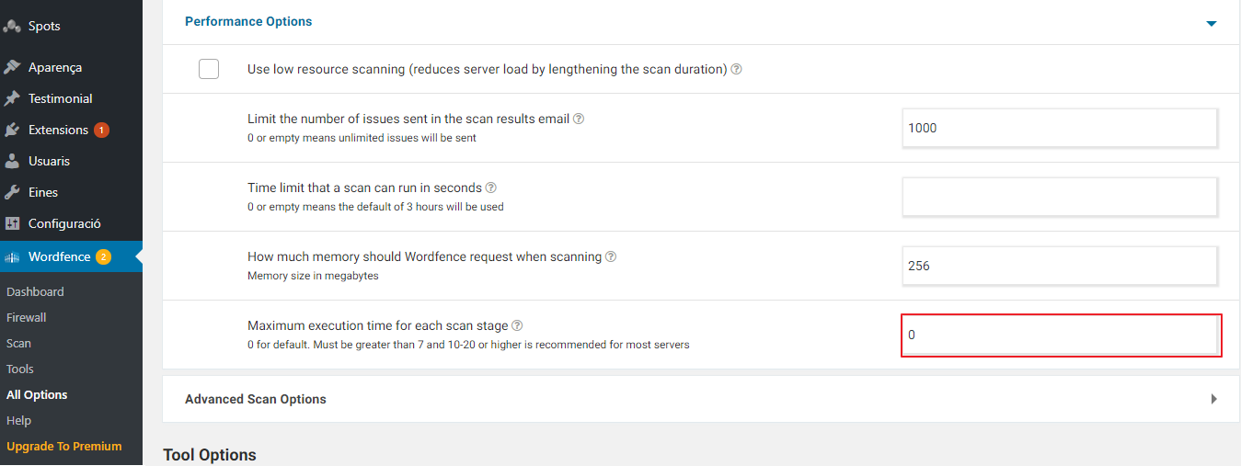The height and width of the screenshot is (466, 1241).
Task: Open the Scan submenu item
Action: click(19, 343)
